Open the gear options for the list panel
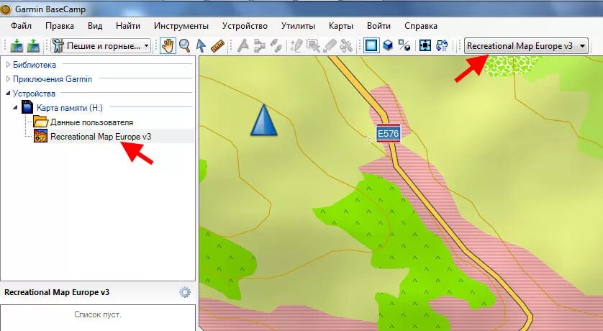This screenshot has height=331, width=603. click(185, 292)
